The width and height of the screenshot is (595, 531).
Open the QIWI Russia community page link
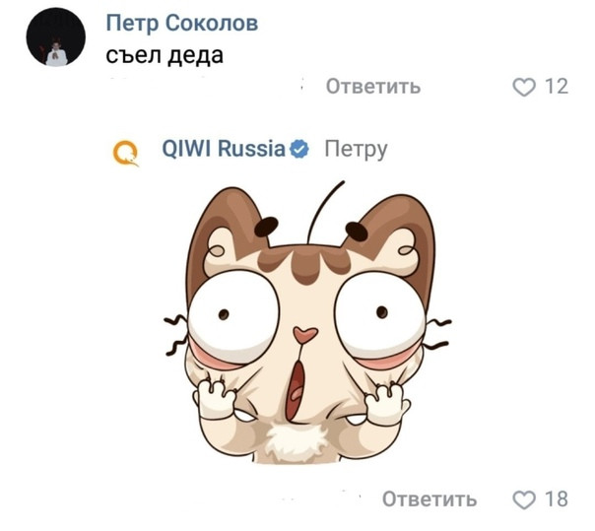[x=224, y=149]
